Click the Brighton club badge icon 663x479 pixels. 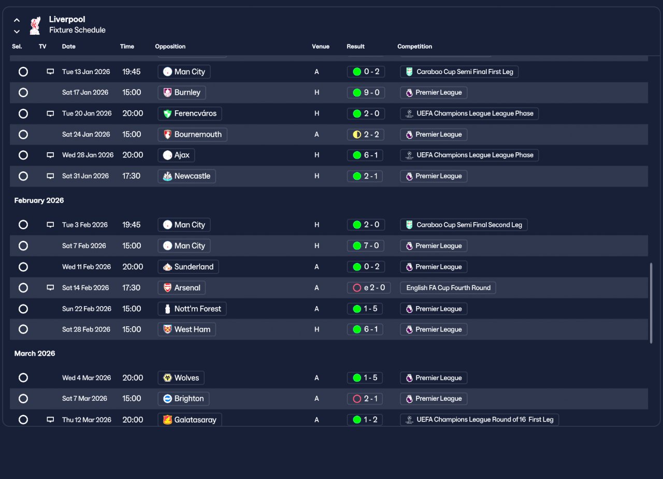(x=167, y=399)
